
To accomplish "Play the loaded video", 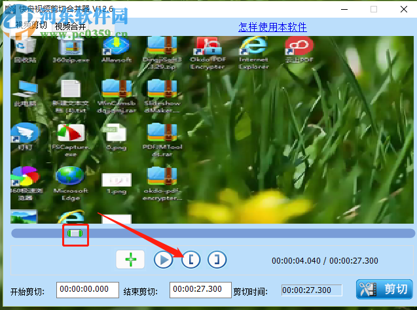I will coord(163,260).
